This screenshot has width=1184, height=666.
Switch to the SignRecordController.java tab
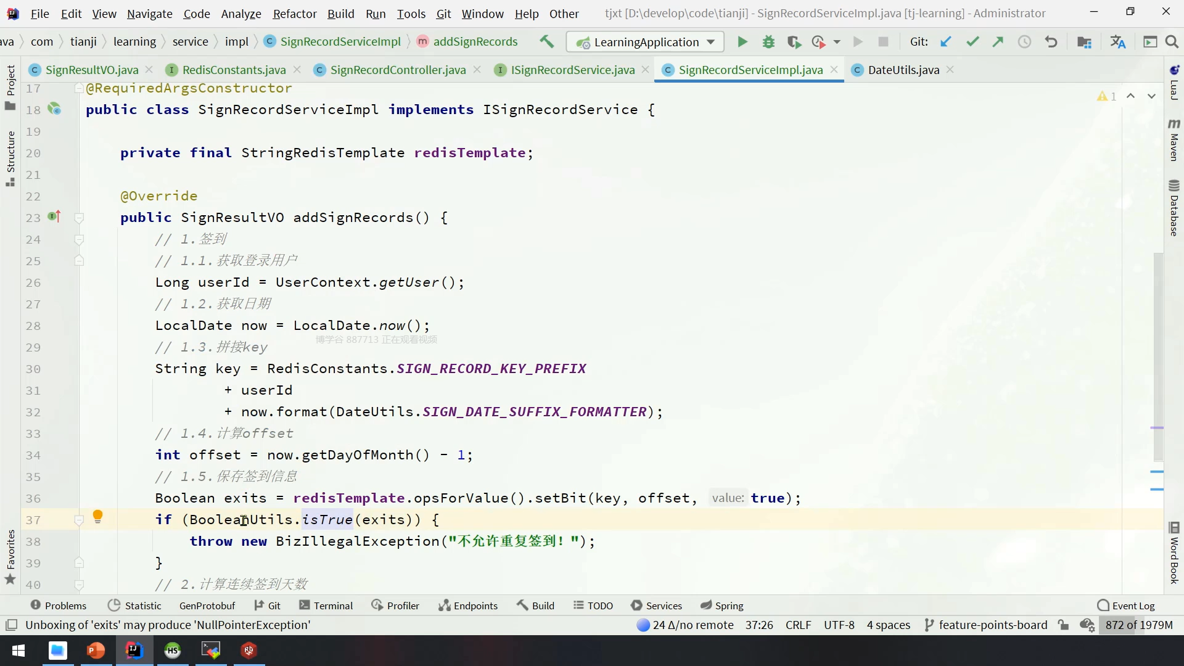click(397, 70)
